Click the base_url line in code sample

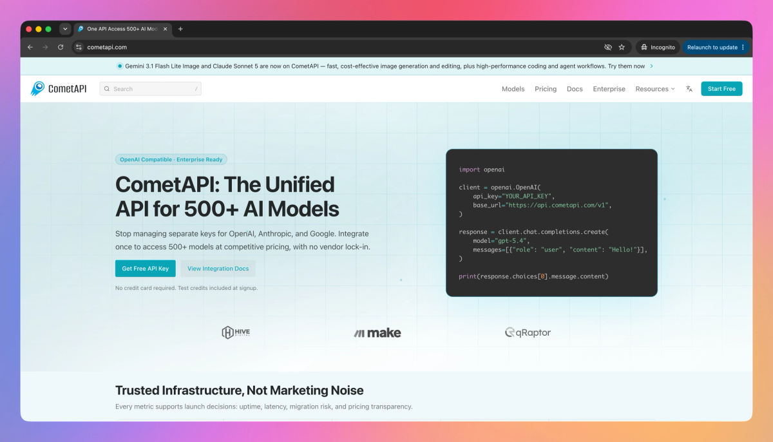542,205
